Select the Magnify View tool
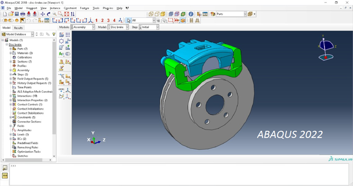Image resolution: width=353 pixels, height=186 pixels. click(54, 14)
